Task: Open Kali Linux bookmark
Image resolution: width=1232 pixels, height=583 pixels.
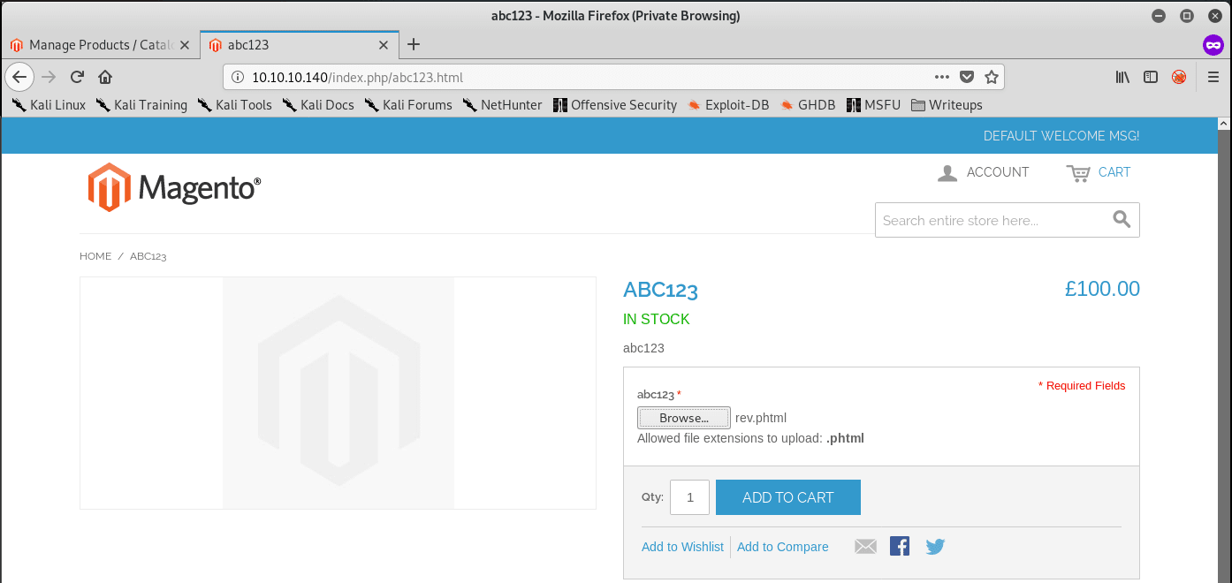Action: (49, 104)
